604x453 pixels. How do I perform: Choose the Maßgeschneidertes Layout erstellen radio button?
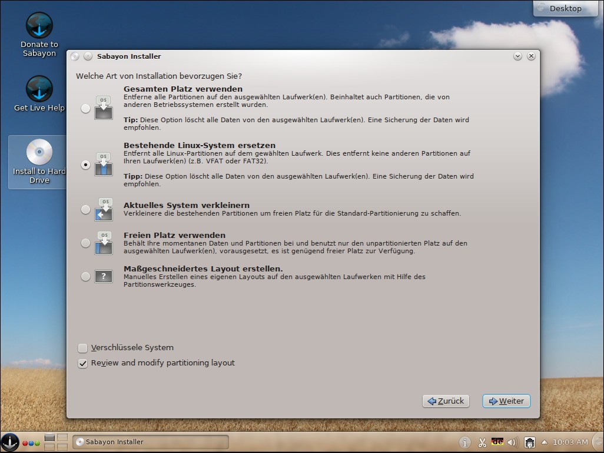coord(85,277)
